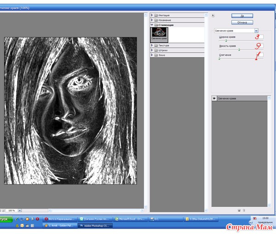Click the Ширина краев value field
Screen dimensions: 276x234
259,37
